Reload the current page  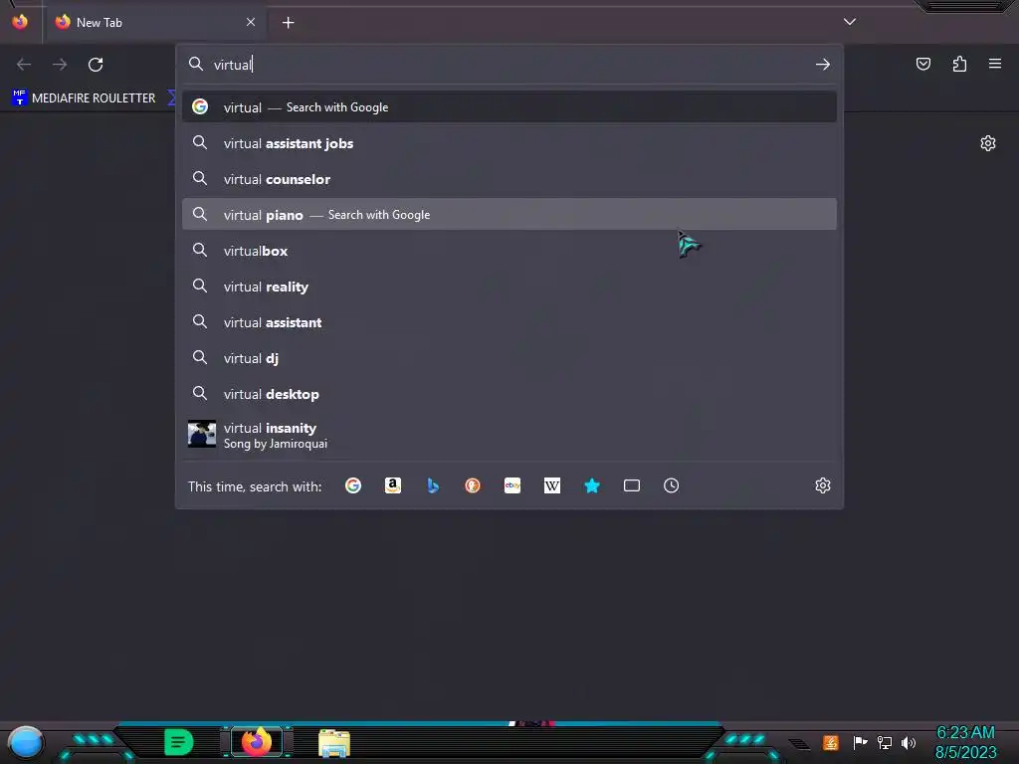(96, 65)
